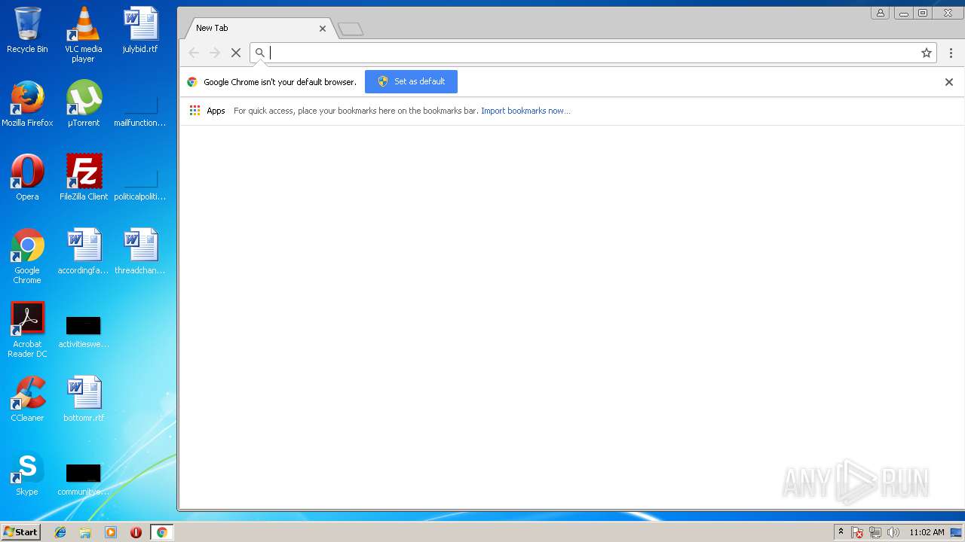
Task: Select politicalpoliti file on desktop
Action: point(140,183)
